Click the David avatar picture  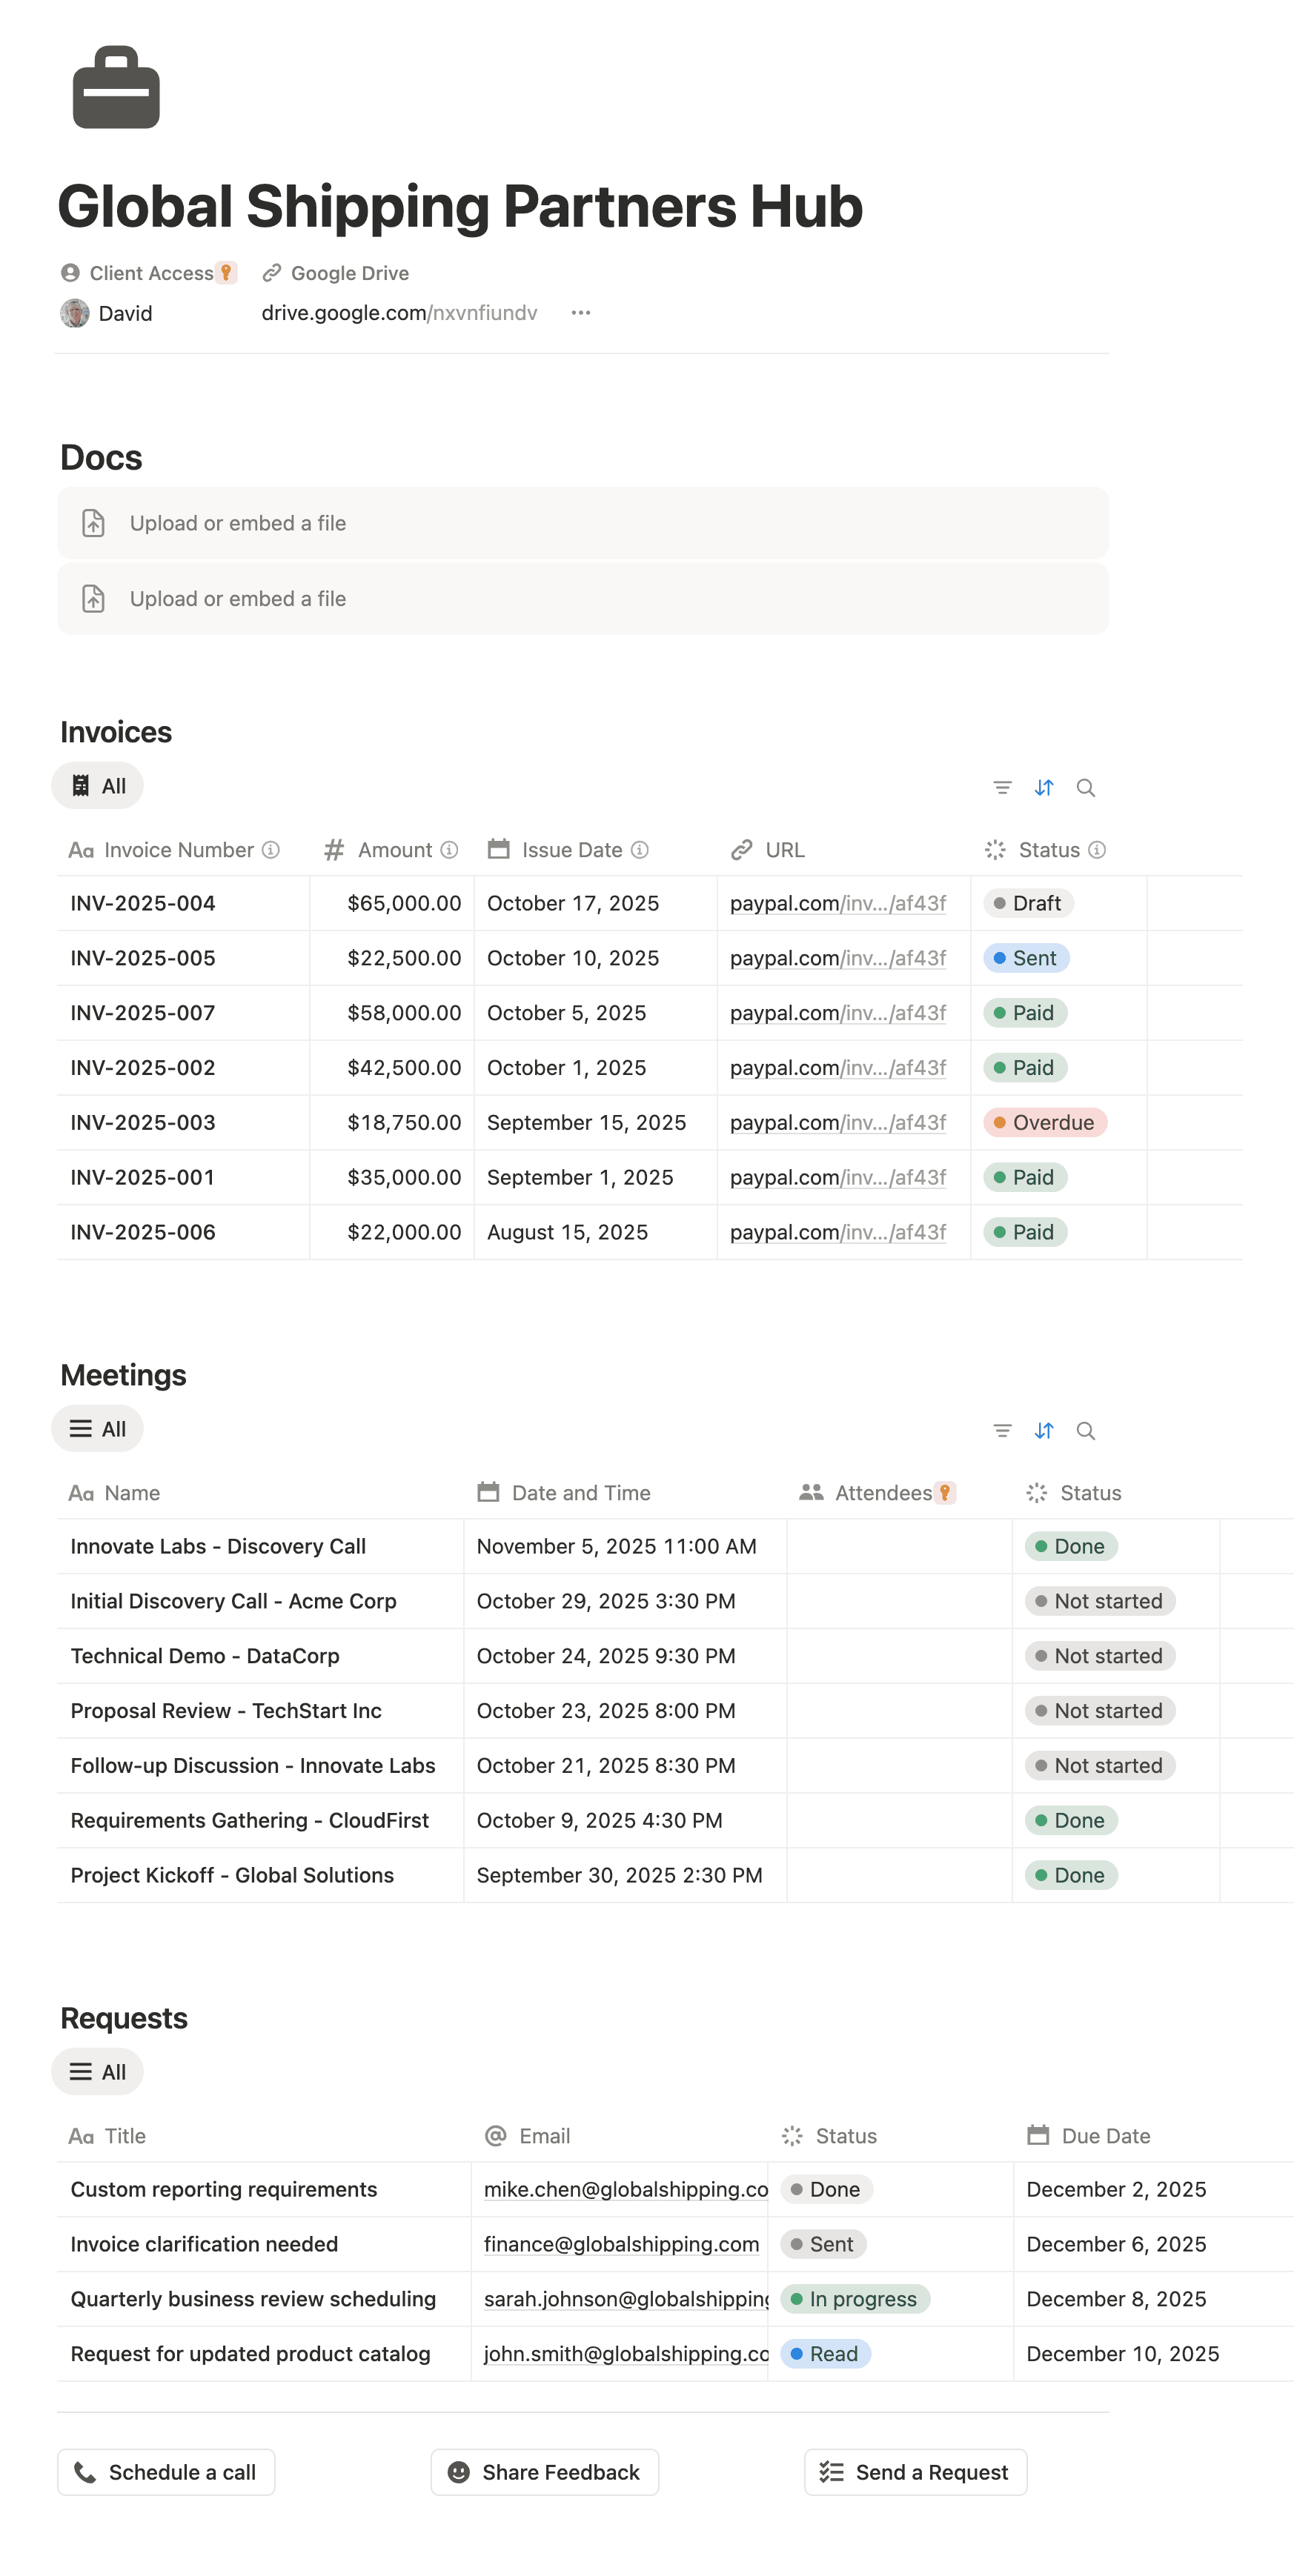pyautogui.click(x=74, y=313)
